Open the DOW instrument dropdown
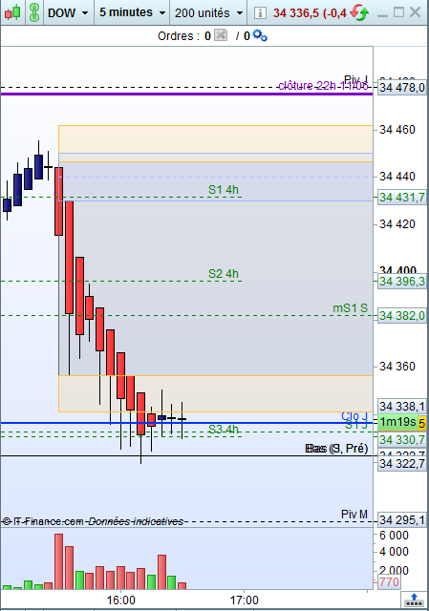Screen dimensions: 429x611 (x=68, y=12)
